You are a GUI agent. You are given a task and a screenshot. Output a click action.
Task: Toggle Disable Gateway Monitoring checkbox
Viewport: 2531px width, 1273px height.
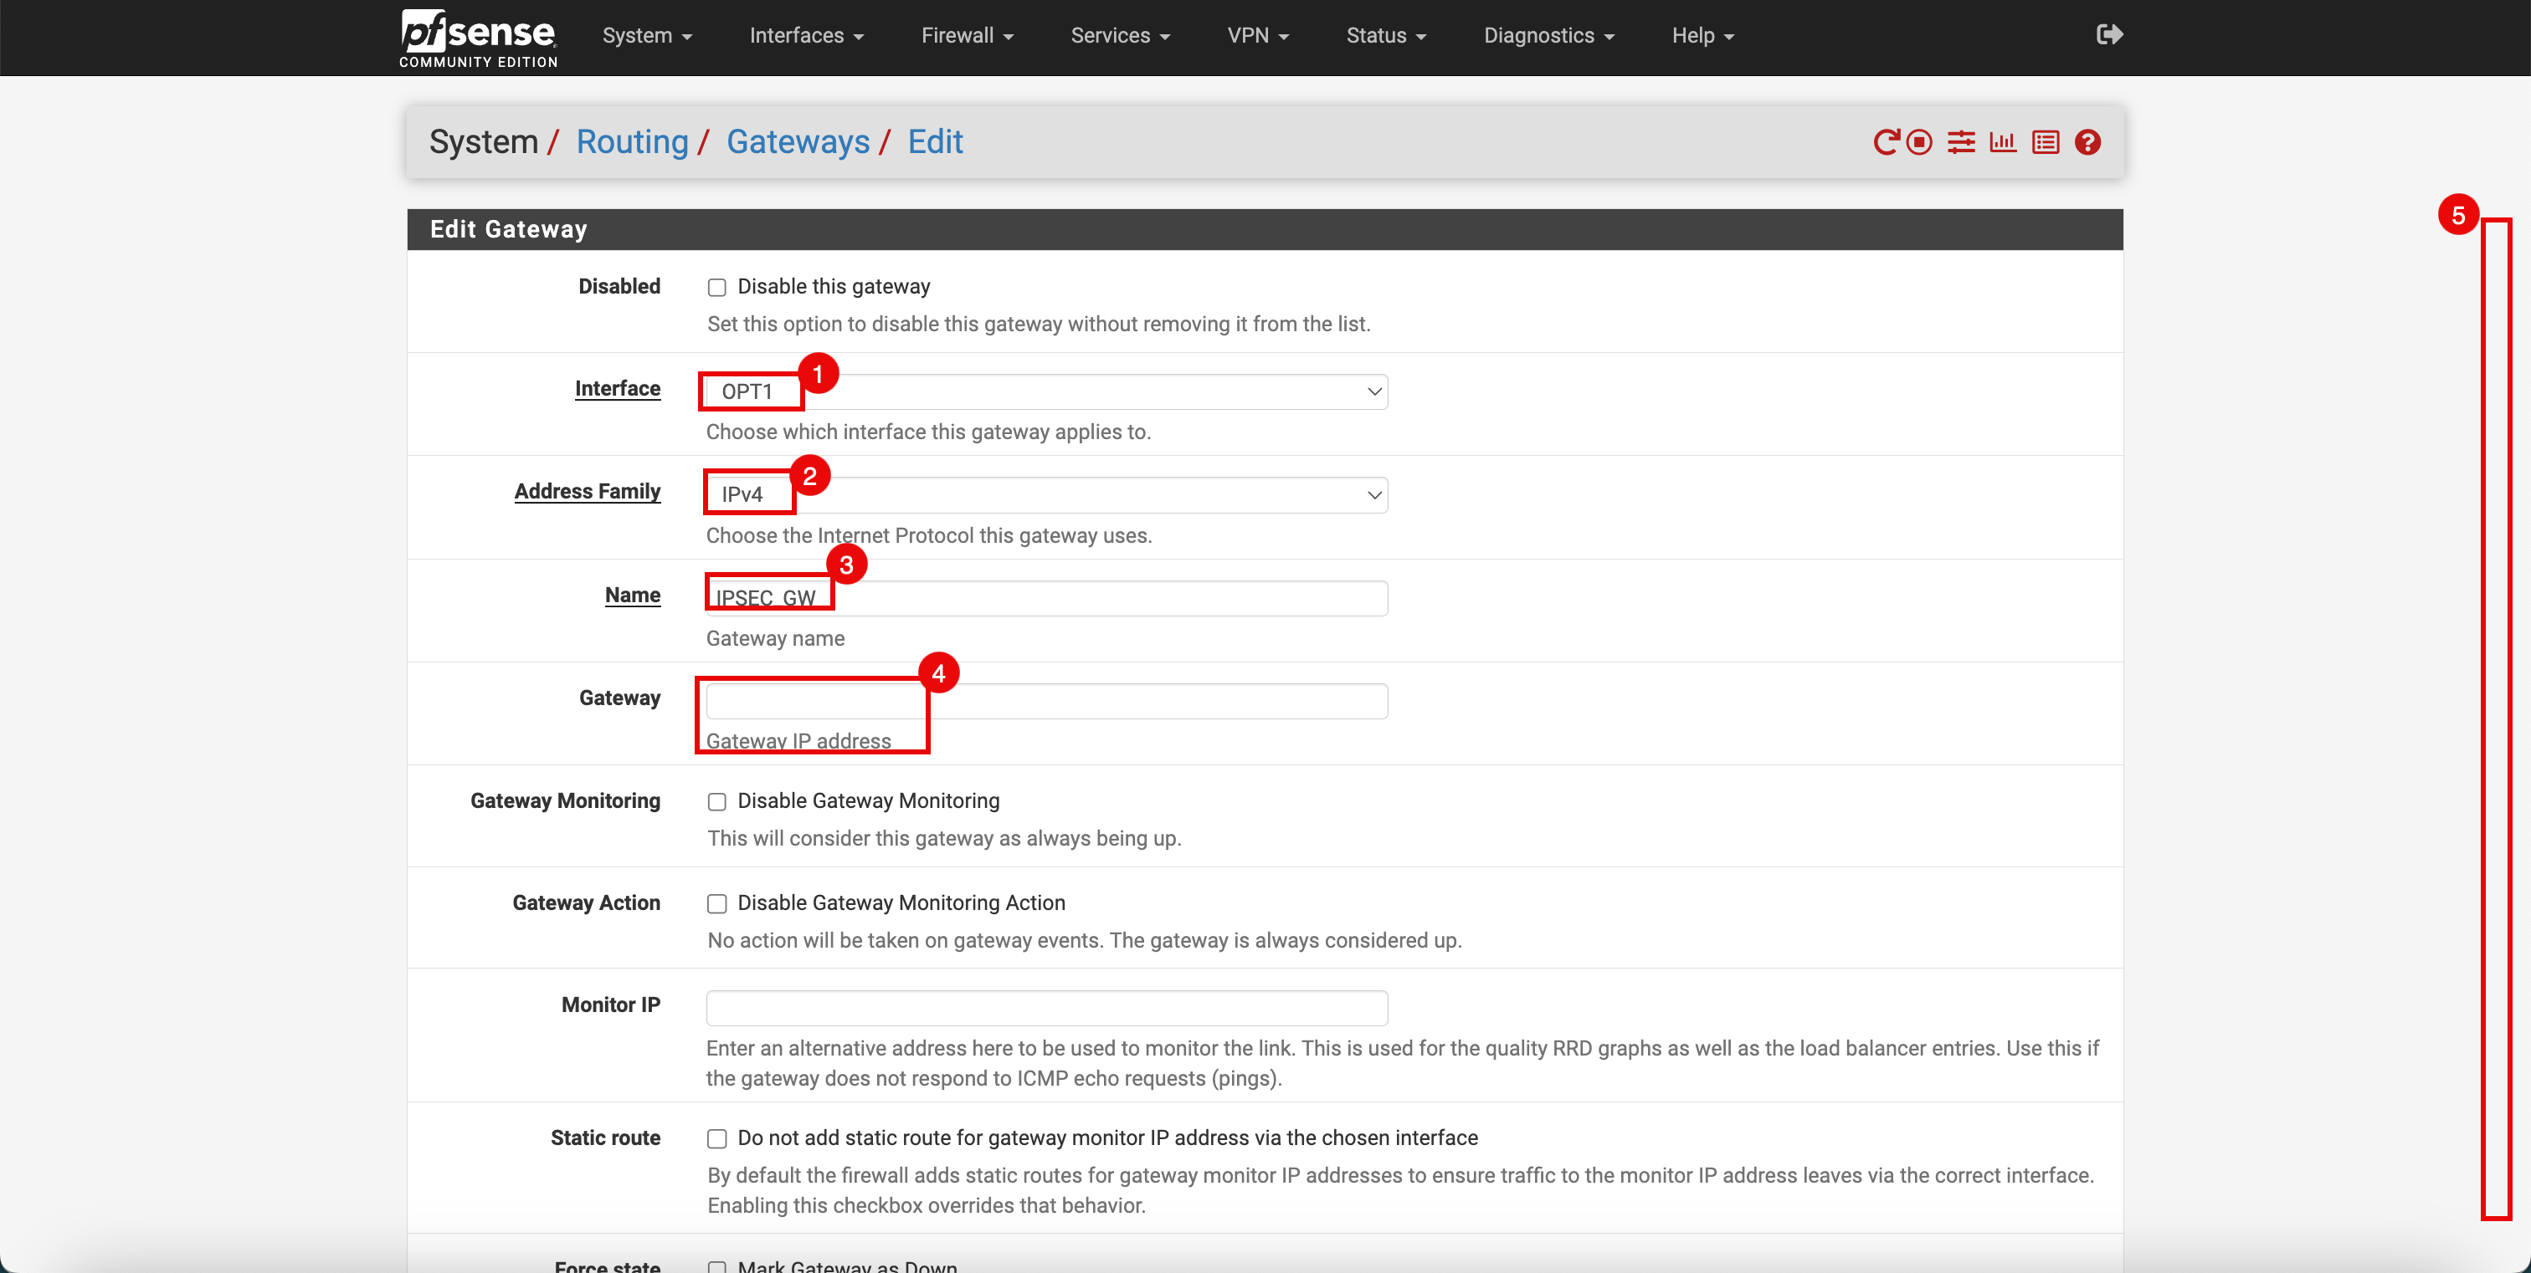coord(716,800)
